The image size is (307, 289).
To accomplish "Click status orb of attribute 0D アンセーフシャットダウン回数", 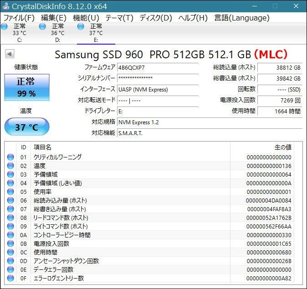I will click(x=10, y=261).
